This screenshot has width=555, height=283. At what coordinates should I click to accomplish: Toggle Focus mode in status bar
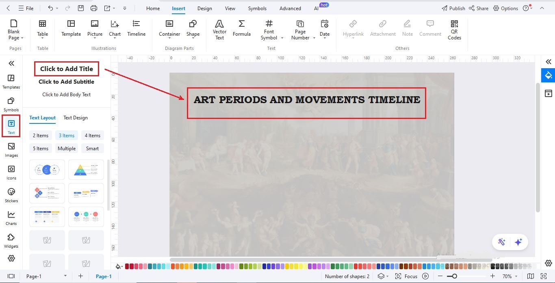point(406,276)
